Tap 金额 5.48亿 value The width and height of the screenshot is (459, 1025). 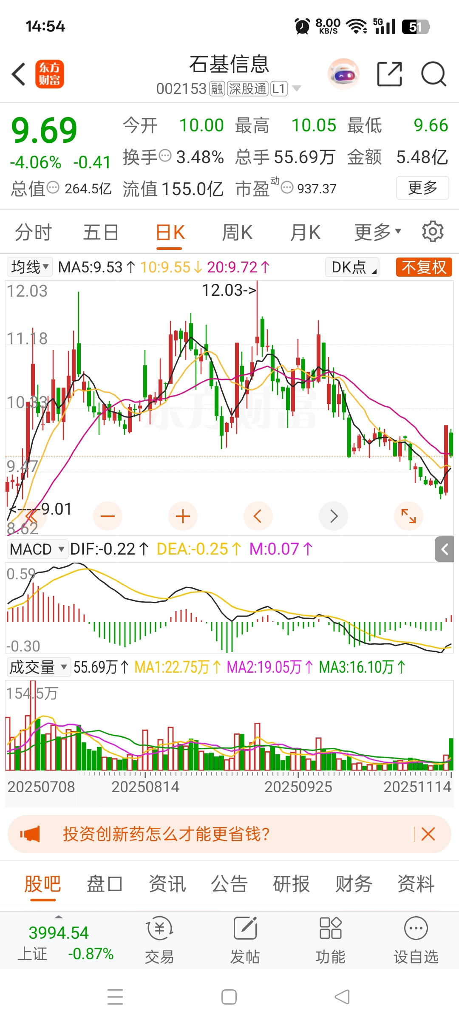click(397, 157)
